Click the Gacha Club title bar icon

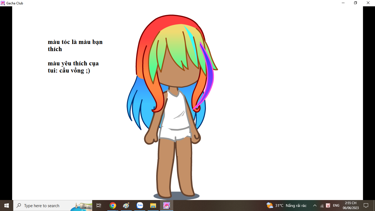[x=3, y=3]
